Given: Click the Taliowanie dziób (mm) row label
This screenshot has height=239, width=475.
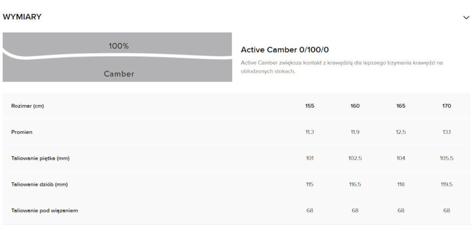Looking at the screenshot, I should click(39, 185).
